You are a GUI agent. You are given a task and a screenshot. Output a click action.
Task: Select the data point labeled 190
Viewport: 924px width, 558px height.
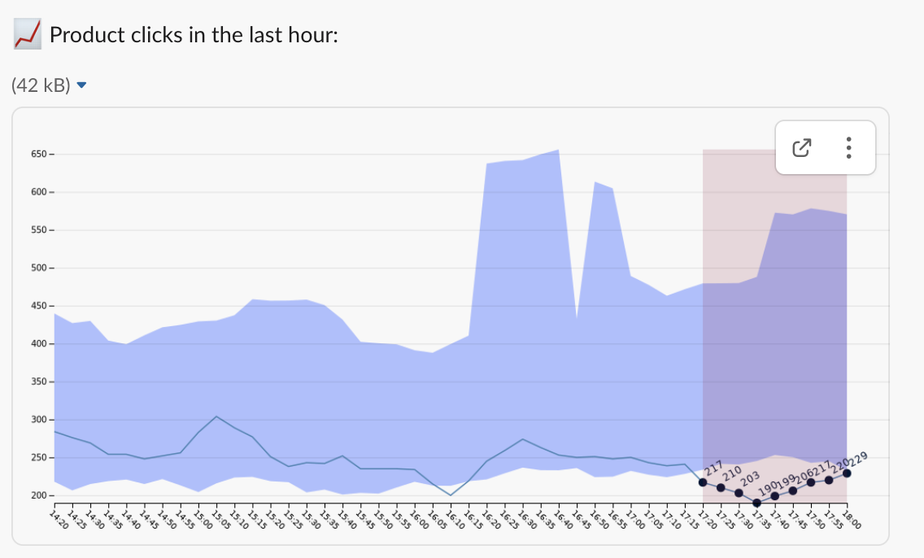point(755,502)
